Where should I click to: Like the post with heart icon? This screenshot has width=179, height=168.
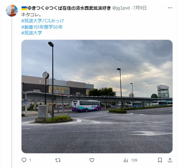tap(92, 160)
